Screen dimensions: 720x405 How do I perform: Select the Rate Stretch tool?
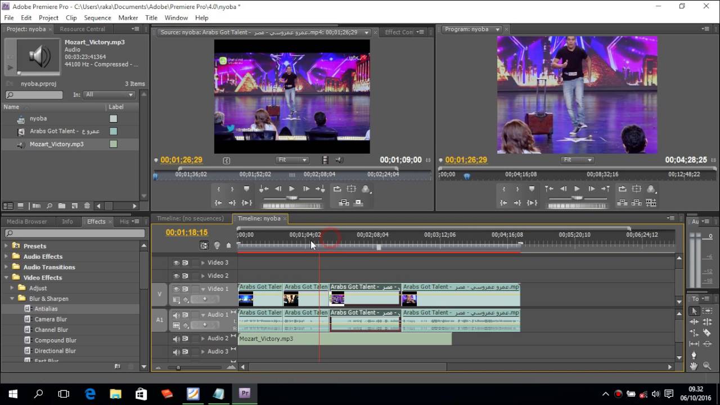click(694, 332)
